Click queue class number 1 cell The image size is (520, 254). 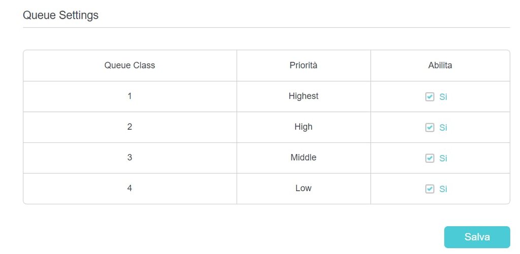pyautogui.click(x=129, y=96)
